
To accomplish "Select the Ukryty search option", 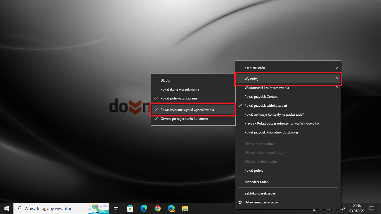I will (193, 81).
